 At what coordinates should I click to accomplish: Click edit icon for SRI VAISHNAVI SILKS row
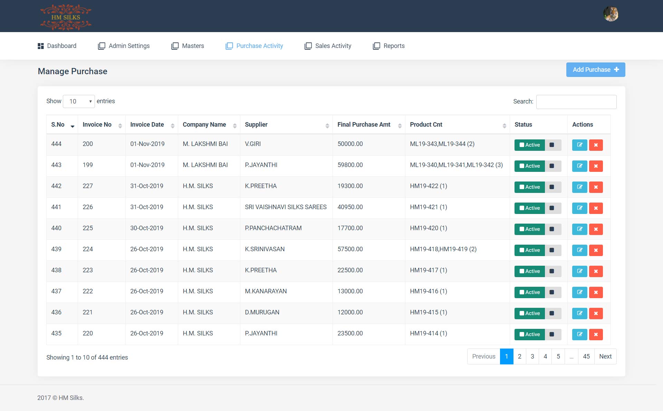click(579, 208)
